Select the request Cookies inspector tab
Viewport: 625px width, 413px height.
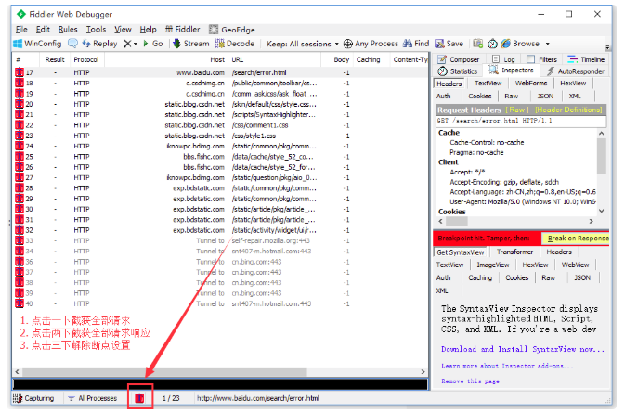point(479,96)
